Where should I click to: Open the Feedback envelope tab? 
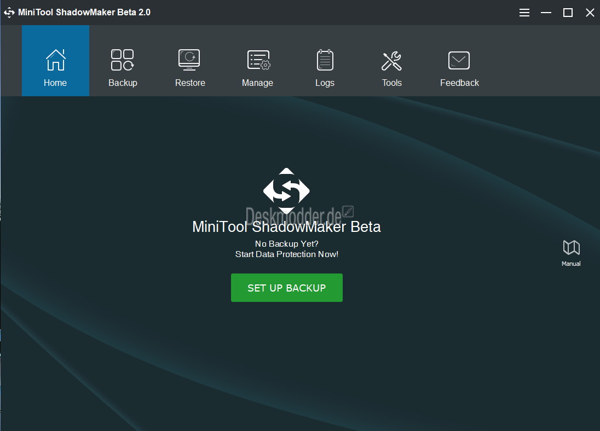[x=459, y=61]
